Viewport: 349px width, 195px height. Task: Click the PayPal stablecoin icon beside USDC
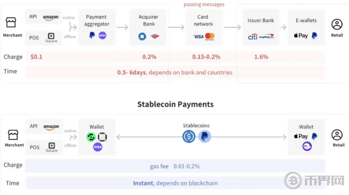click(204, 136)
